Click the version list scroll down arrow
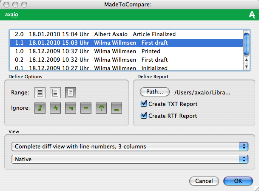This screenshot has width=259, height=191. [x=246, y=67]
